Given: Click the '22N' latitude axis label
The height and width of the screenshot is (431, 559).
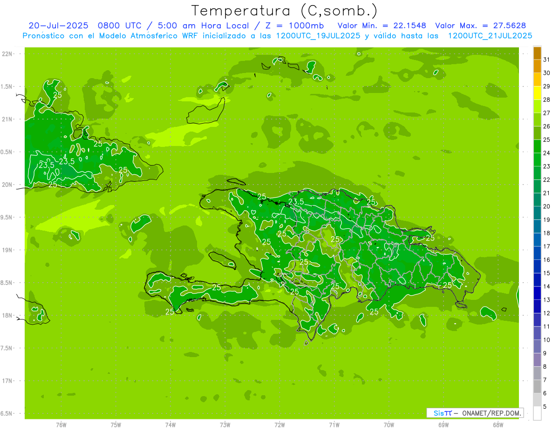Looking at the screenshot, I should [x=7, y=54].
